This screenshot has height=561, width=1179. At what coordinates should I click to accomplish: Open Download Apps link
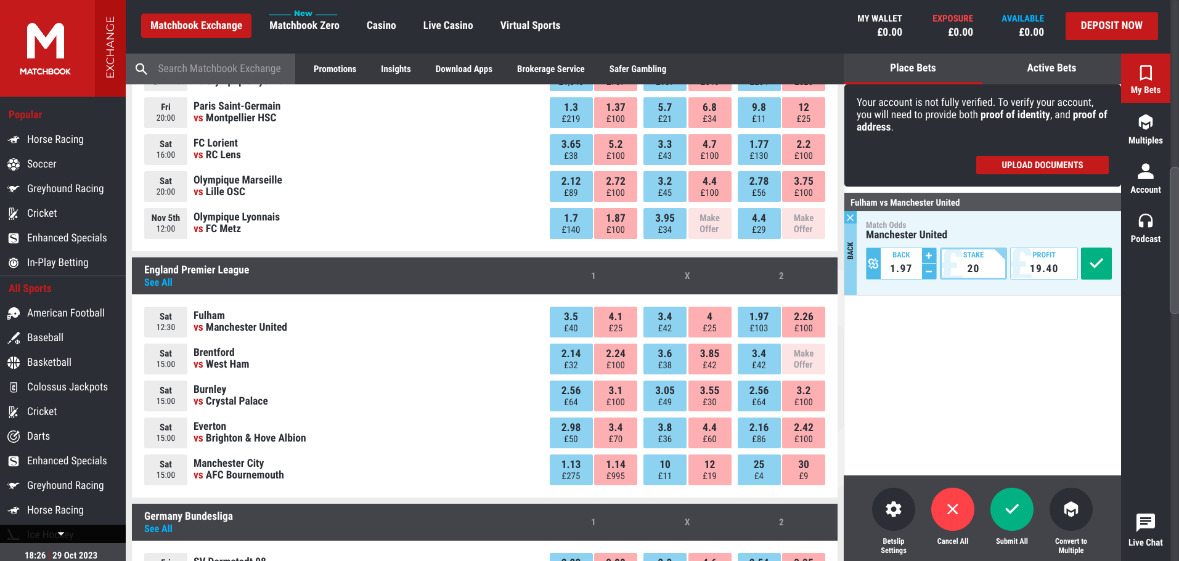tap(463, 69)
